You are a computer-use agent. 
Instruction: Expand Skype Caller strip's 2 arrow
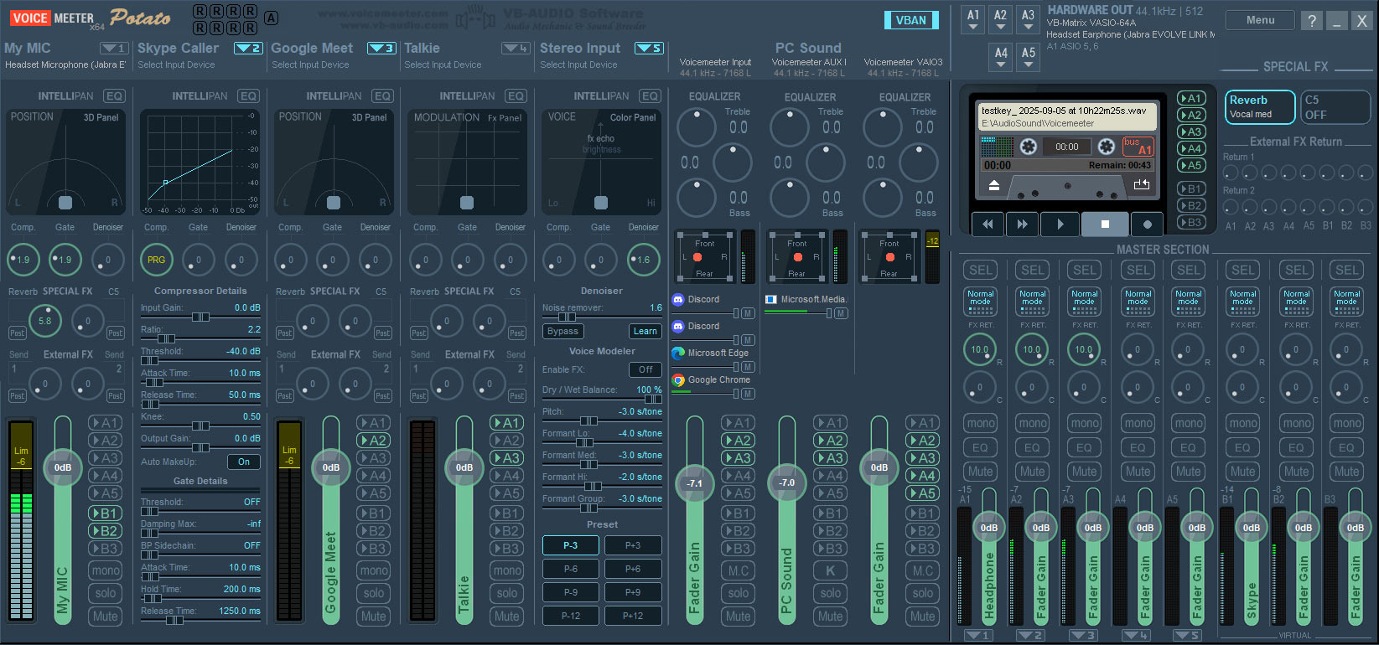click(248, 49)
